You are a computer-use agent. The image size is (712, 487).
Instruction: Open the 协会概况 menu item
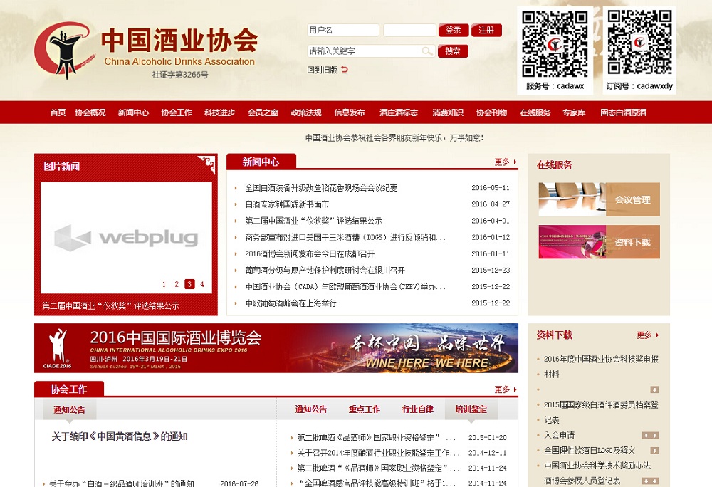90,112
